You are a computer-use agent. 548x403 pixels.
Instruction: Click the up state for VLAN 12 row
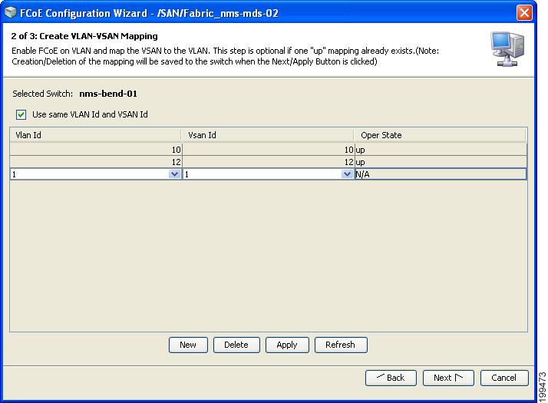[x=441, y=162]
